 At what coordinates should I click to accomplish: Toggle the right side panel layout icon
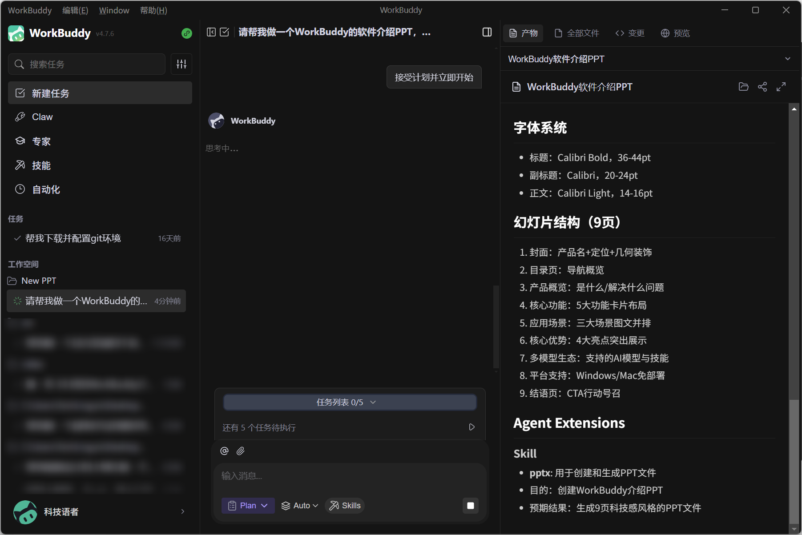pyautogui.click(x=487, y=32)
